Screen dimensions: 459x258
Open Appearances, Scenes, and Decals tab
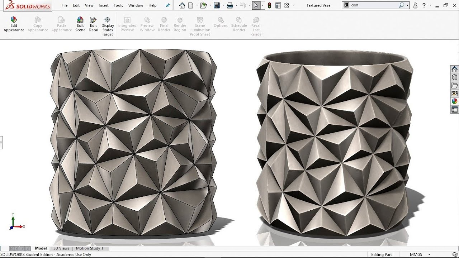(455, 101)
